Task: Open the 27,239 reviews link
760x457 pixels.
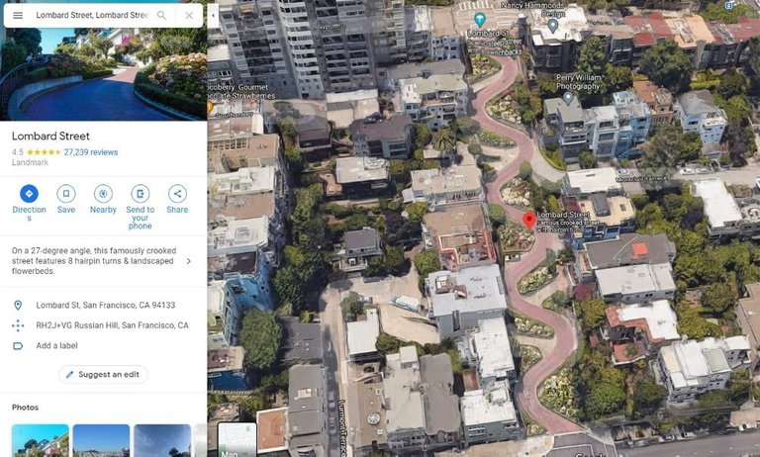Action: [91, 152]
